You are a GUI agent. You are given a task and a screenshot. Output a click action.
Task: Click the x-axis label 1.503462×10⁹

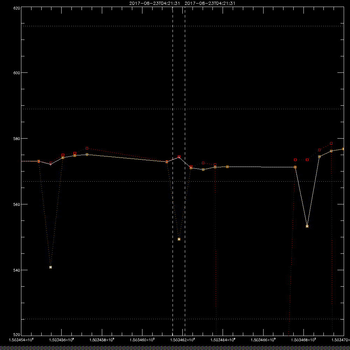183,340
